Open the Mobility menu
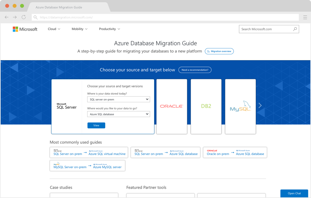Screen dimensions: 311x198 (80, 29)
